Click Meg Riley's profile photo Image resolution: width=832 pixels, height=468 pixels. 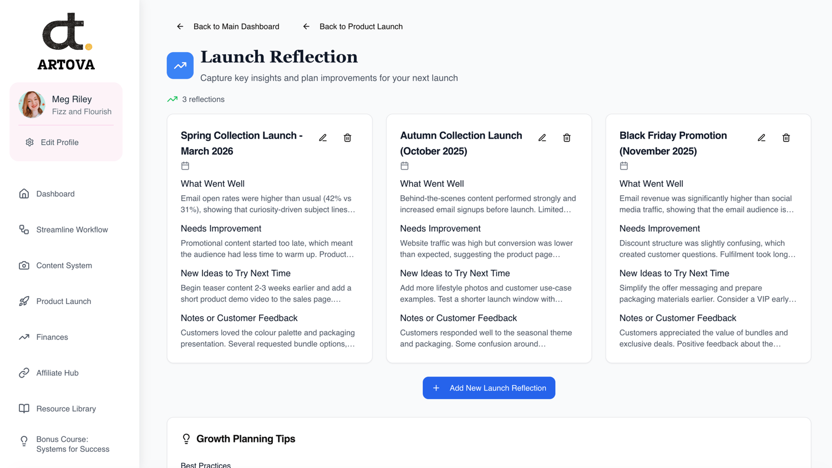(x=32, y=105)
